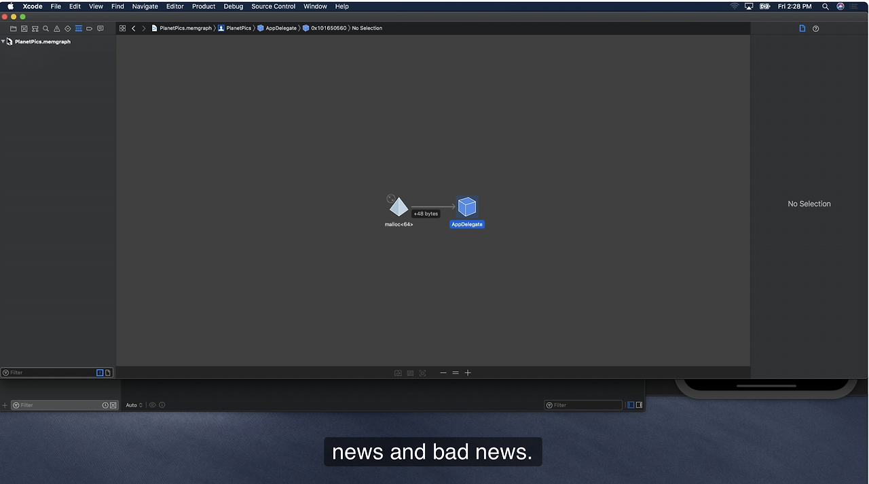Open 0x101650560 jump bar segment
This screenshot has height=484, width=869.
point(325,29)
